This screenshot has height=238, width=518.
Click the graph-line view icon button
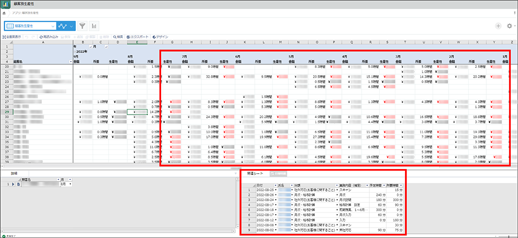[63, 26]
